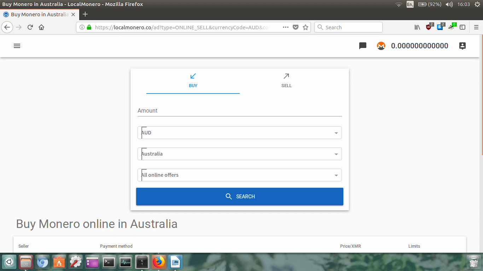
Task: Open the Trash in the dock
Action: (x=473, y=262)
